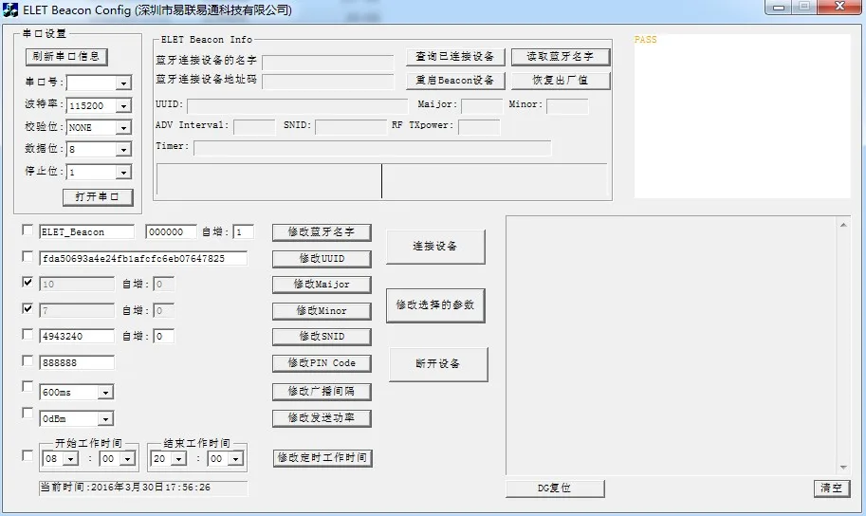
Task: Tick the checkbox beside SNID 4943240
Action: tap(28, 334)
